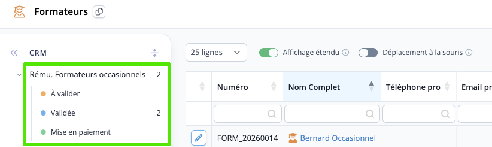Enable Déplacement à la souris toggle

coord(368,53)
